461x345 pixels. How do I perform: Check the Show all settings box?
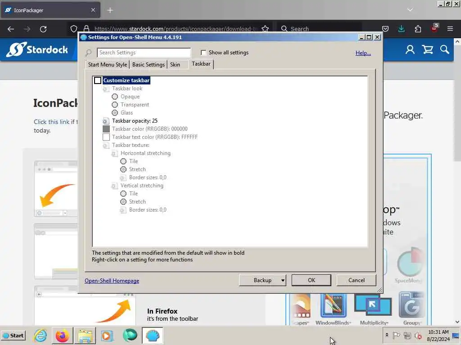tap(203, 53)
